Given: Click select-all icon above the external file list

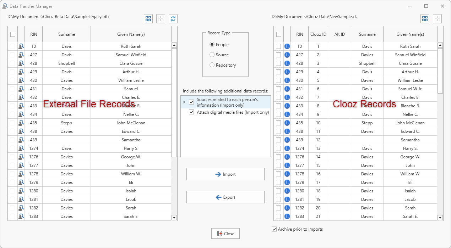Looking at the screenshot, I should tap(148, 19).
